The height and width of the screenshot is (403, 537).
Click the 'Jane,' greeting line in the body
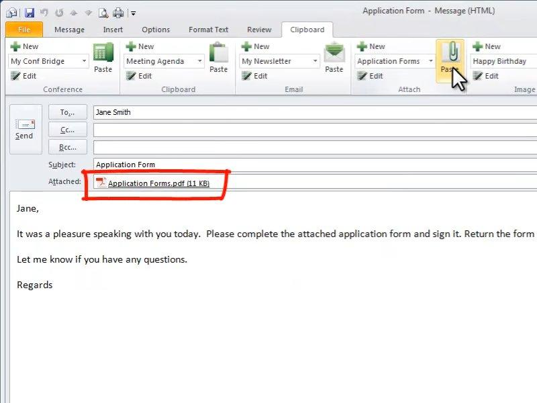pyautogui.click(x=28, y=209)
